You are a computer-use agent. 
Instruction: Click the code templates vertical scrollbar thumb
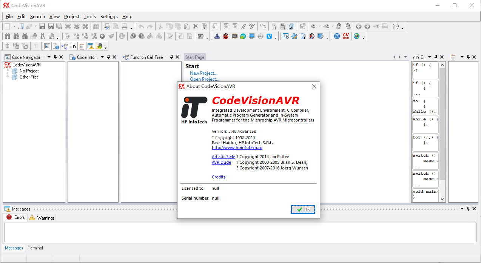442,124
